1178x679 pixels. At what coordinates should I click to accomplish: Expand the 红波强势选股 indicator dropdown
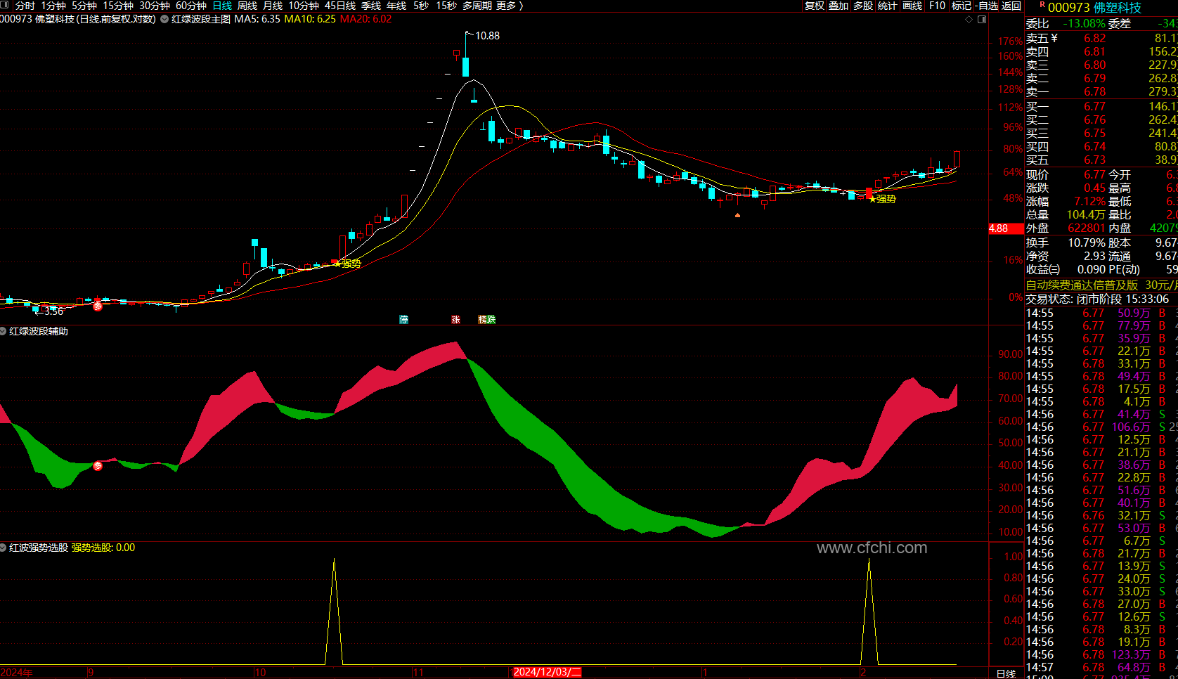pos(4,548)
